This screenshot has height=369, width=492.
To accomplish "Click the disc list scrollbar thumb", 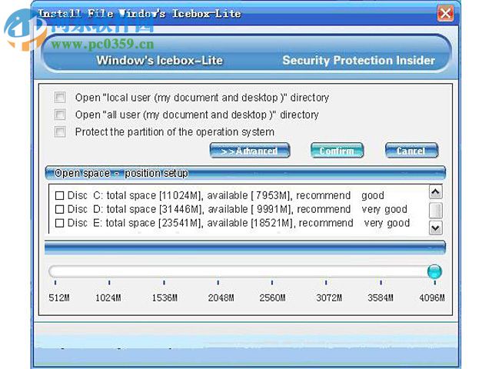I will (436, 210).
